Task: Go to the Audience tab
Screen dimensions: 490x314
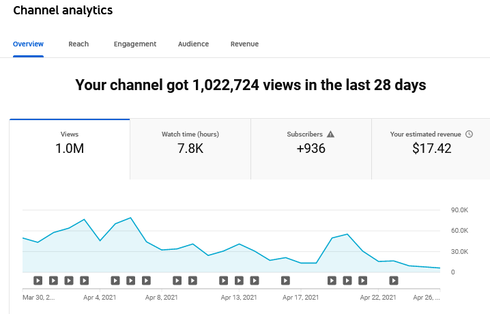Action: pos(193,44)
